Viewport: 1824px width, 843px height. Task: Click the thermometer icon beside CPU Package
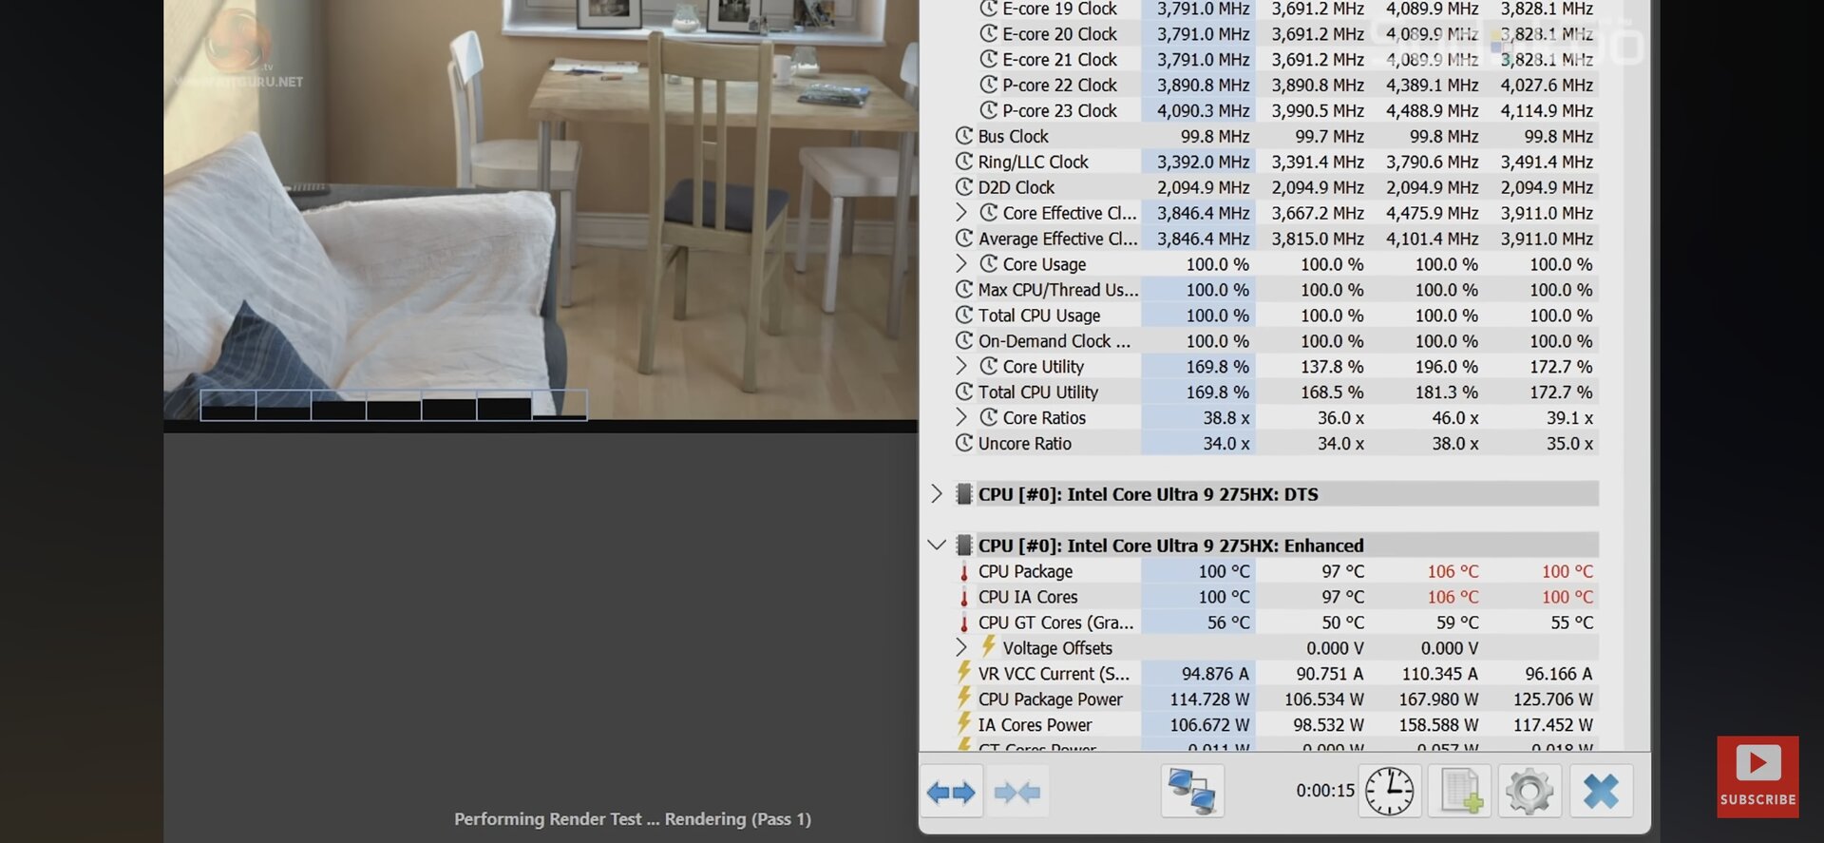pyautogui.click(x=963, y=572)
